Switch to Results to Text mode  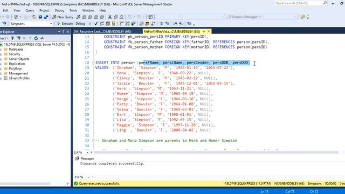tap(141, 24)
